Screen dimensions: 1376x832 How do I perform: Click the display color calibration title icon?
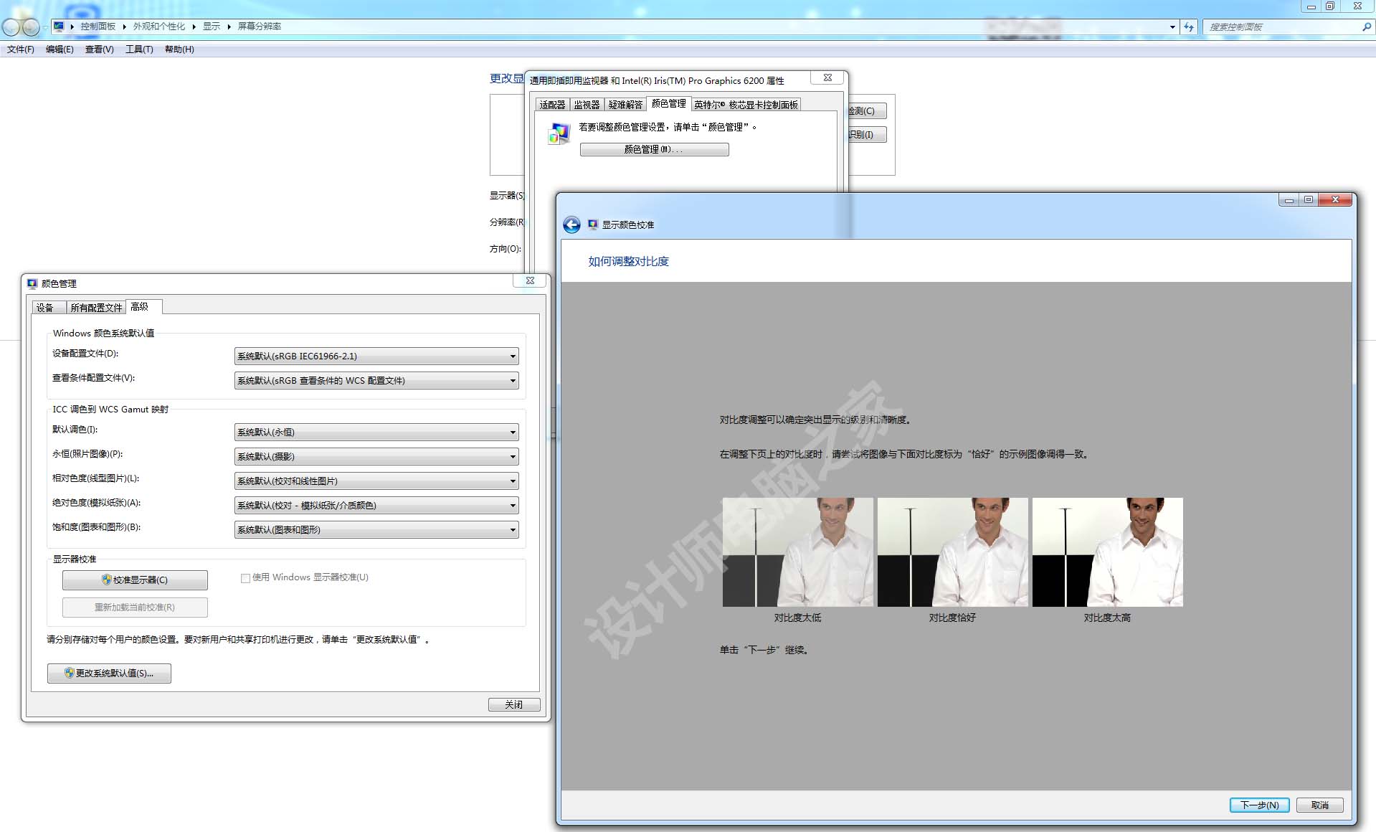[x=592, y=225]
